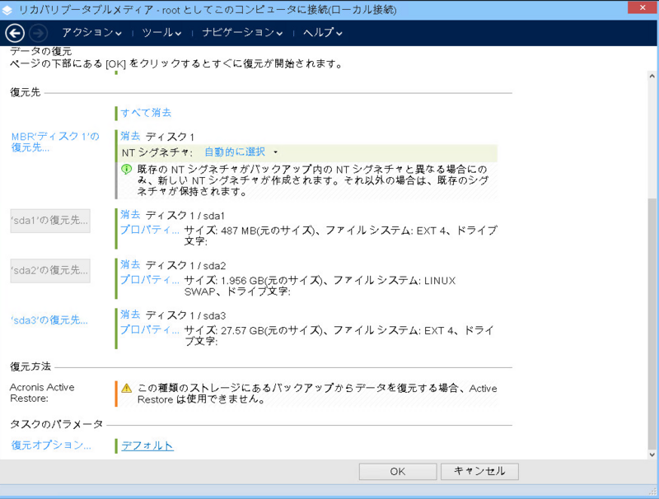Open the 復元オプション link
The width and height of the screenshot is (659, 499).
(51, 445)
